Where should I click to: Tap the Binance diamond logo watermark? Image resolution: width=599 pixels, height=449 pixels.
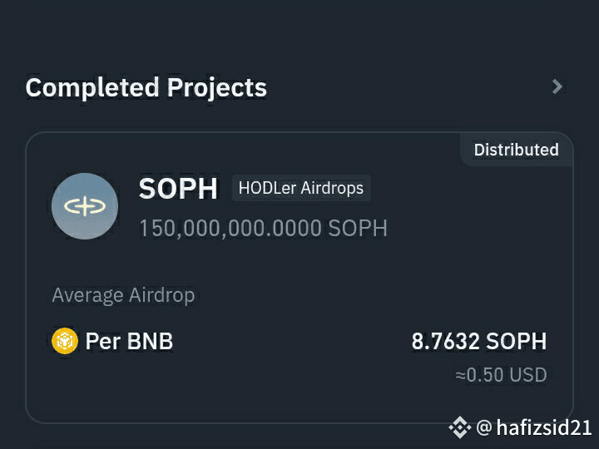click(x=459, y=427)
